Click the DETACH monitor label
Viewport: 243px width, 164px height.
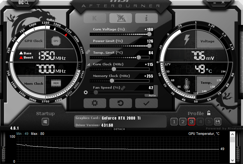[119, 129]
